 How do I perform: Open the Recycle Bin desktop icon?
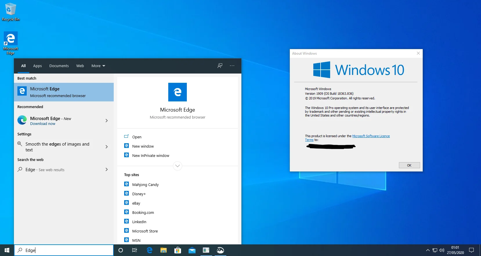pyautogui.click(x=11, y=12)
